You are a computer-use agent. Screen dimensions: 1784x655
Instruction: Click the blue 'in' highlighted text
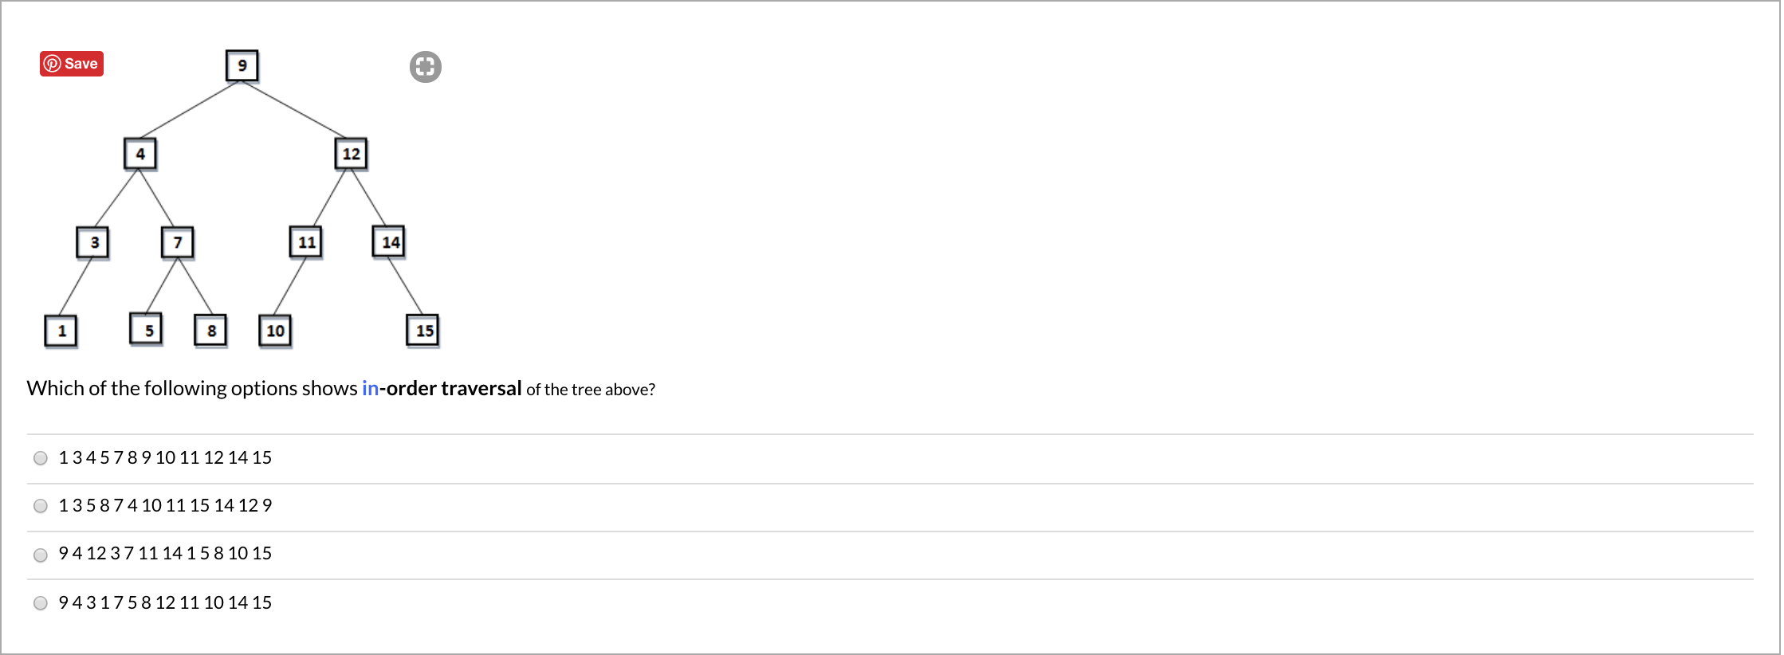370,389
